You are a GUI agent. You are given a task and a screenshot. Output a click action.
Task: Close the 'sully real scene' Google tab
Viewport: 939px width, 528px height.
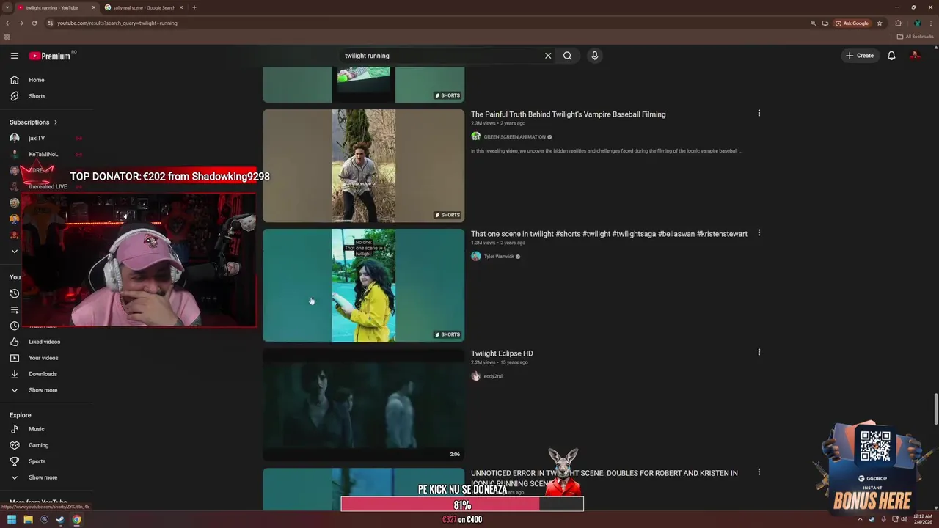(181, 7)
